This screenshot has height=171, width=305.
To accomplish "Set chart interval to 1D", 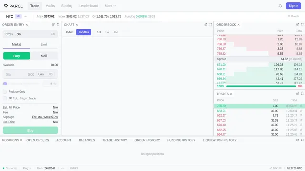I will pos(99,32).
